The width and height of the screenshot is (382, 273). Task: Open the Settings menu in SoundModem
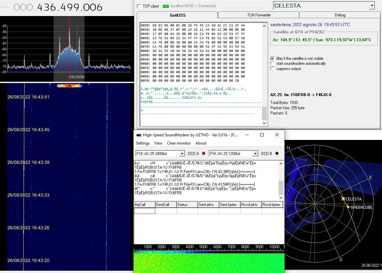coord(143,143)
